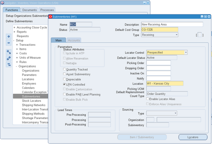Click the Include in ATP checkbox

tap(64, 53)
